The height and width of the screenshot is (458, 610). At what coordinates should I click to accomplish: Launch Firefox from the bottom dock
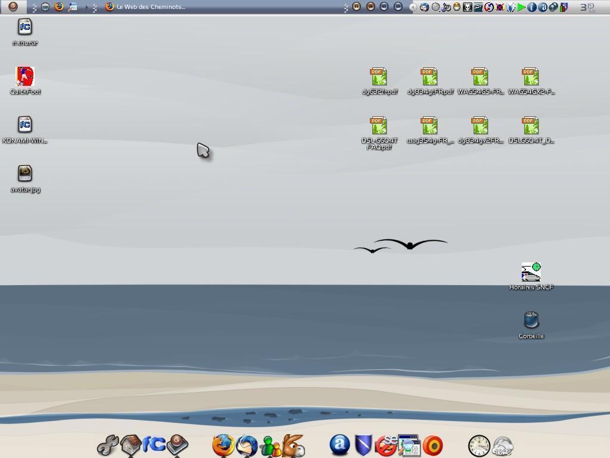point(223,445)
